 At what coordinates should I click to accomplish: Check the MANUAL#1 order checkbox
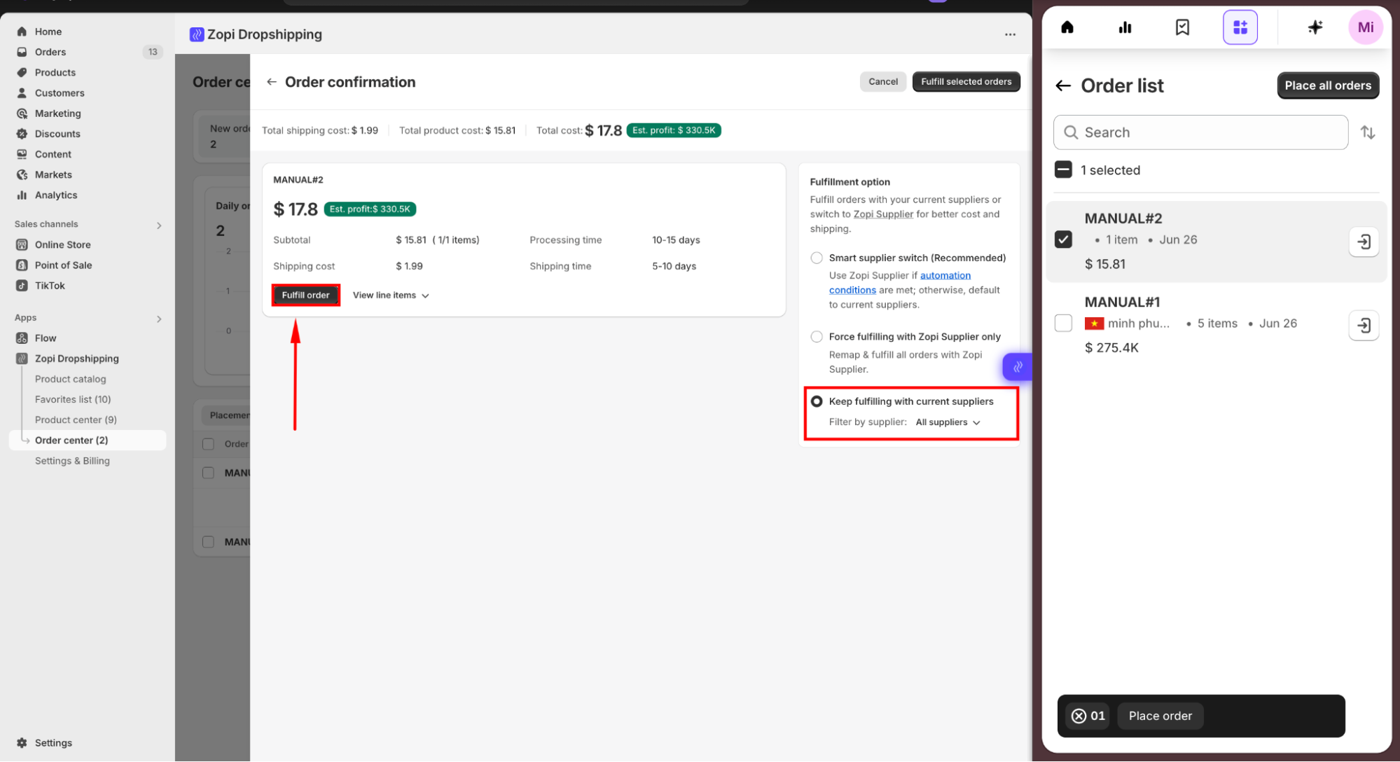1063,323
